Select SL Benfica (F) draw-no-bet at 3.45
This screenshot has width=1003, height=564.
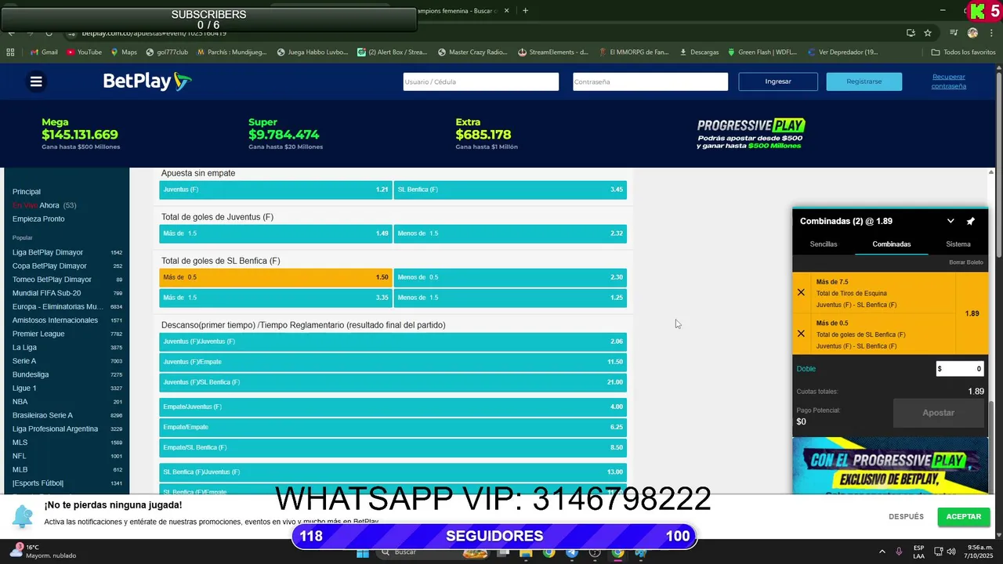tap(510, 190)
